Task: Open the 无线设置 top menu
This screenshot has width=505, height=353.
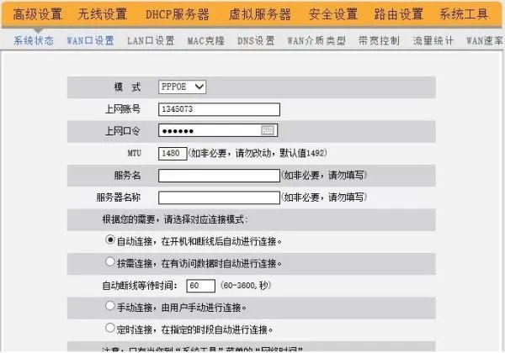Action: [103, 14]
